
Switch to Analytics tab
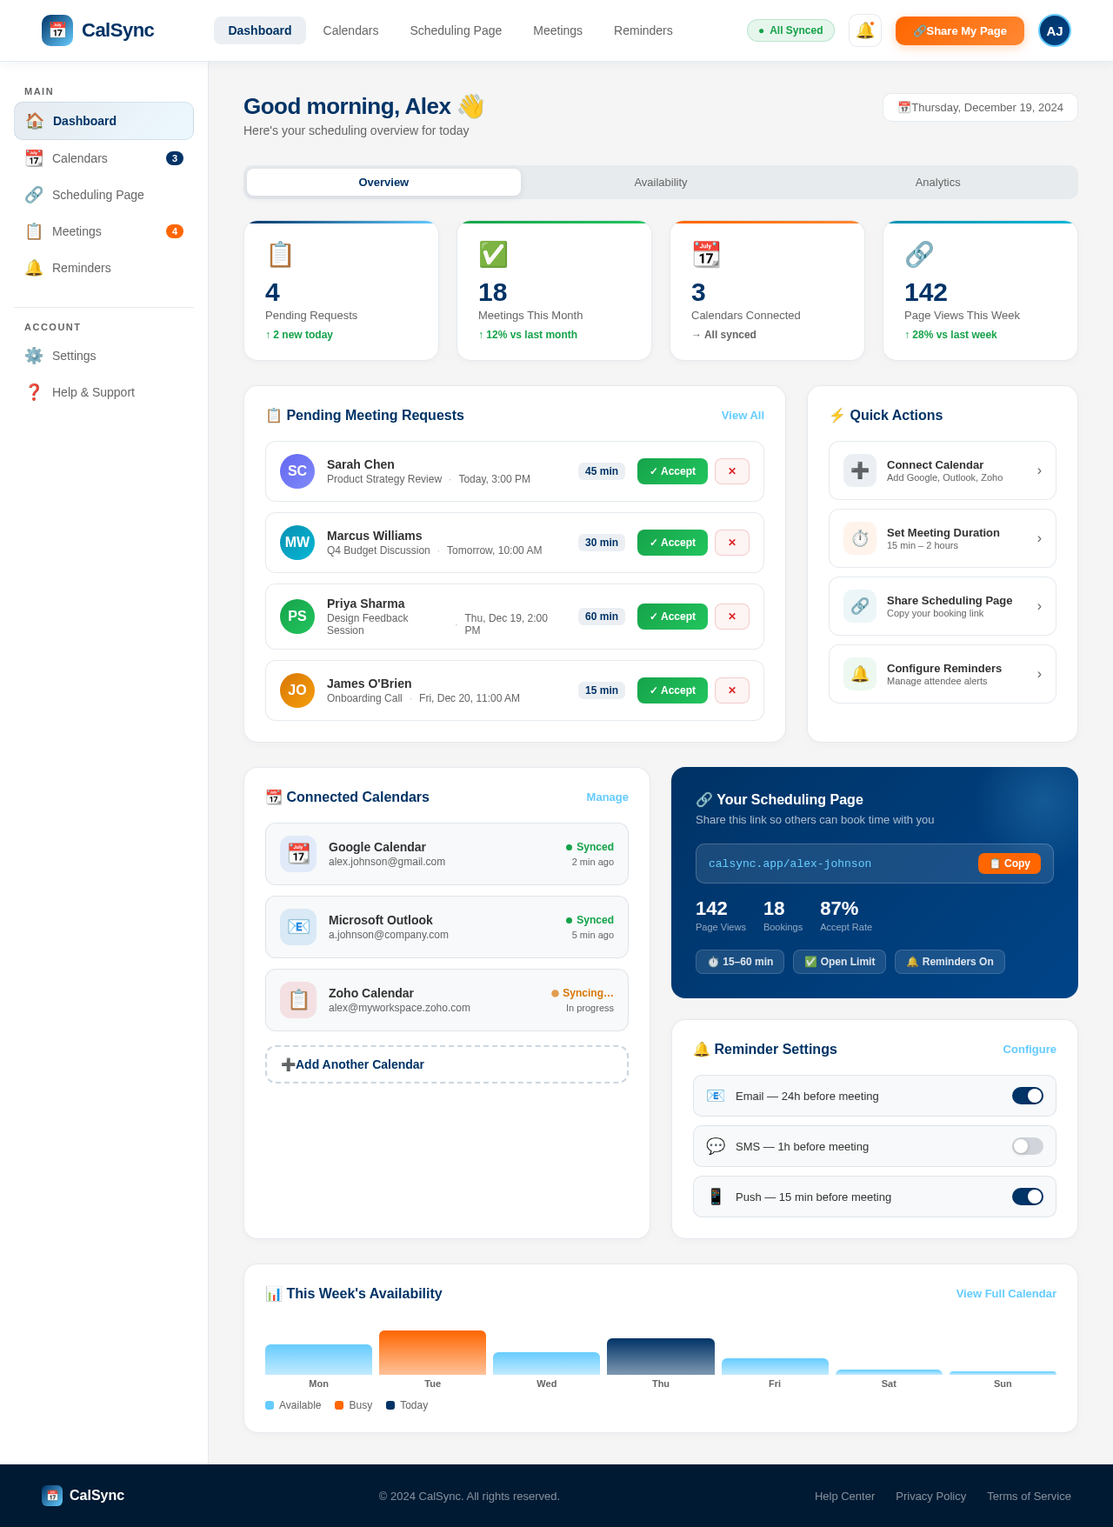pyautogui.click(x=937, y=183)
